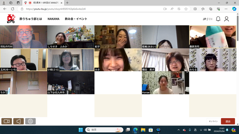Switch language to EN
Screen dimensions: 239x134
click(211, 19)
